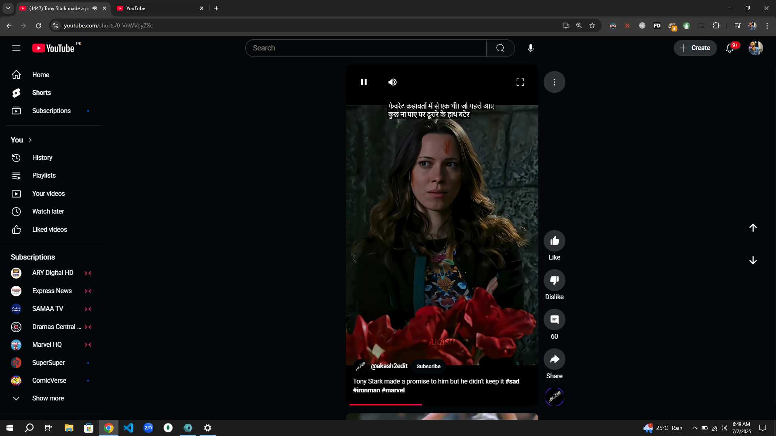This screenshot has width=776, height=436.
Task: Subscribe to @akash2edit
Action: 428,366
